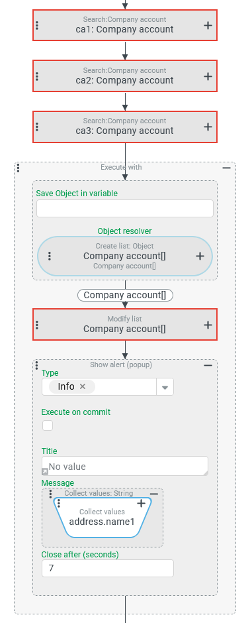
Task: Click the Save Object in variable input field
Action: (125, 209)
